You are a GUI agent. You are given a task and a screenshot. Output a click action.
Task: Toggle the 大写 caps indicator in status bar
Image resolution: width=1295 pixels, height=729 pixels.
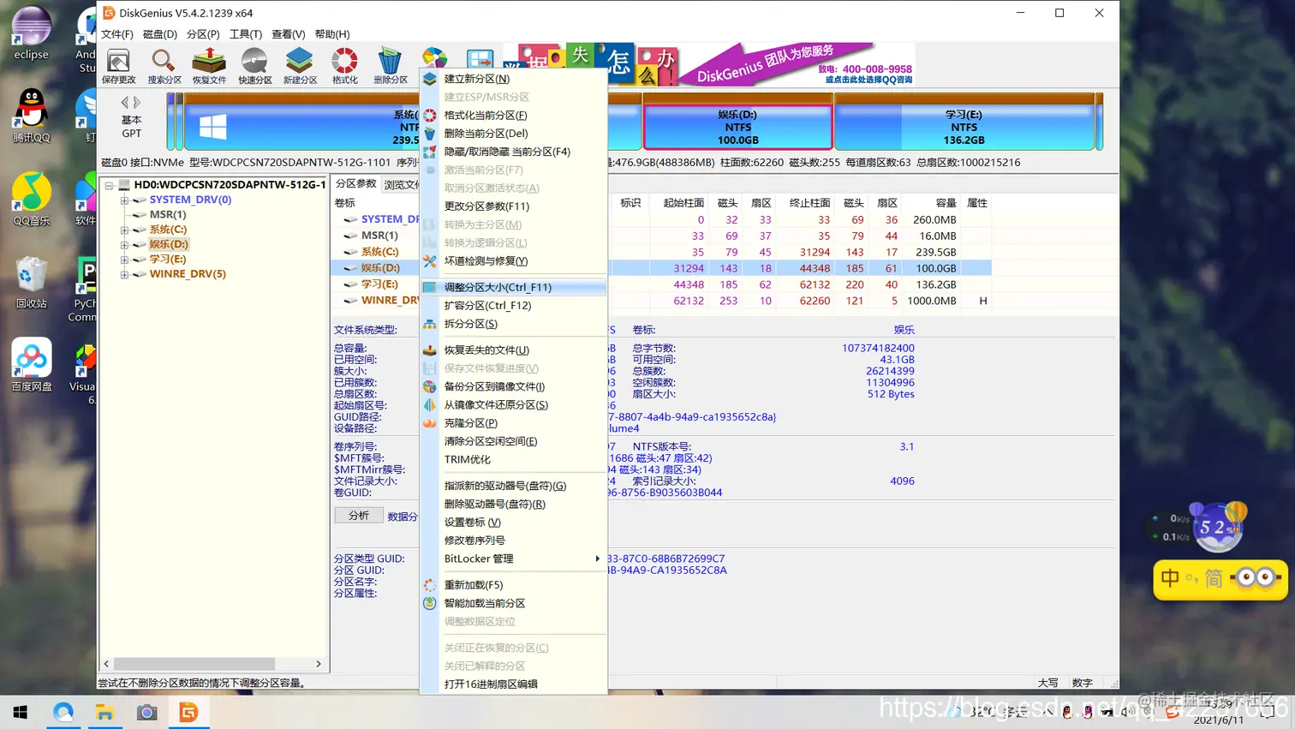coord(1047,683)
